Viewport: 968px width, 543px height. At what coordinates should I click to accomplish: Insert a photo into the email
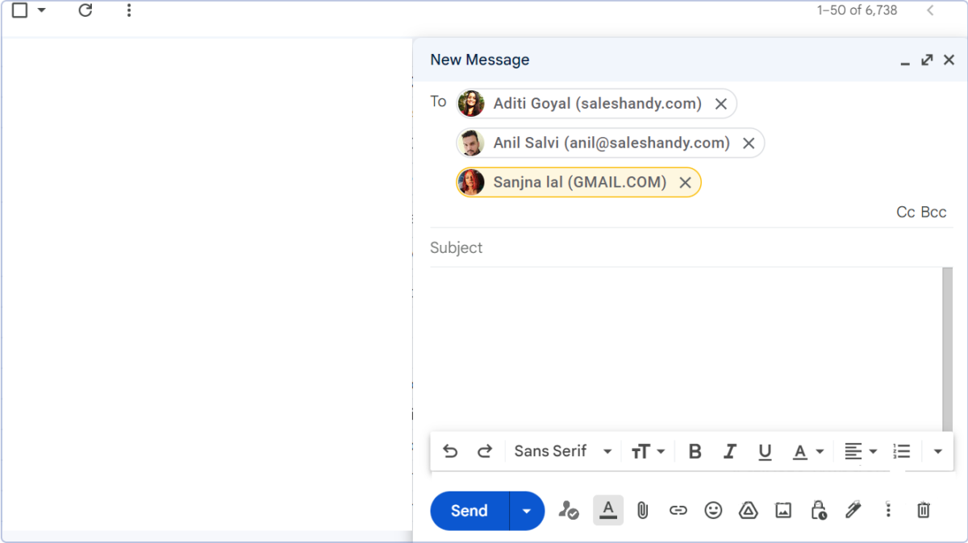[782, 510]
